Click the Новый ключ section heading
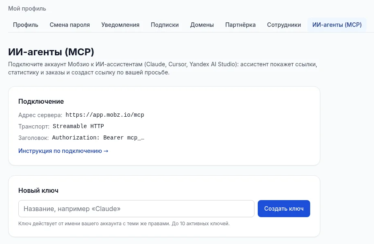Screen dimensions: 374x244 38,191
